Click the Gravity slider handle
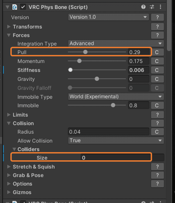Image resolution: width=175 pixels, height=203 pixels. (97, 79)
